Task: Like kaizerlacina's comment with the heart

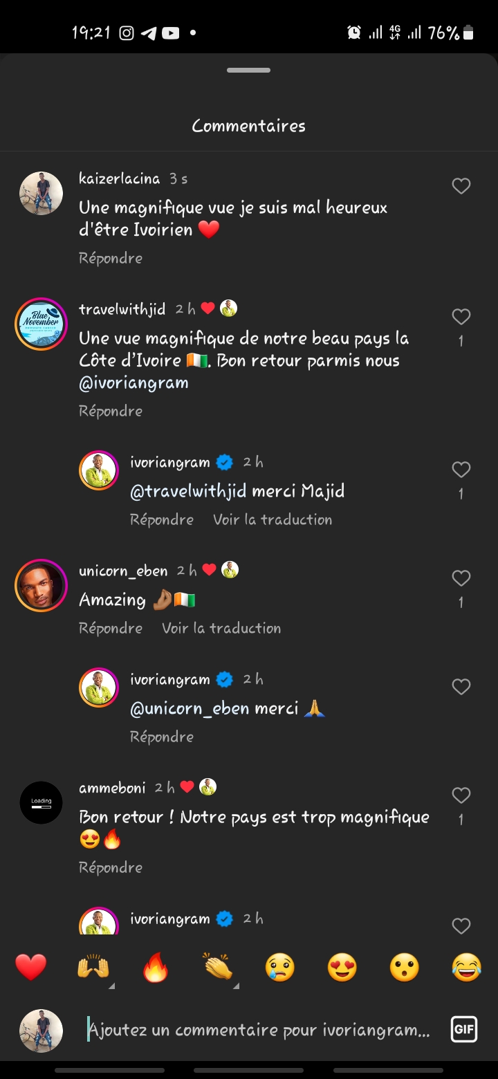Action: tap(461, 186)
